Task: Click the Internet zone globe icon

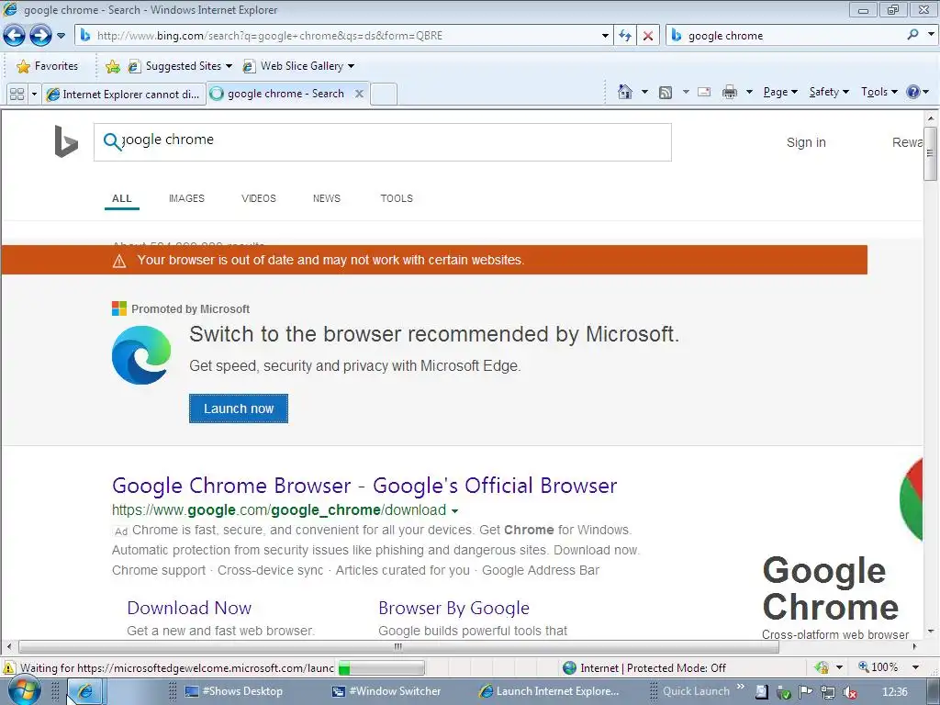Action: click(x=569, y=668)
